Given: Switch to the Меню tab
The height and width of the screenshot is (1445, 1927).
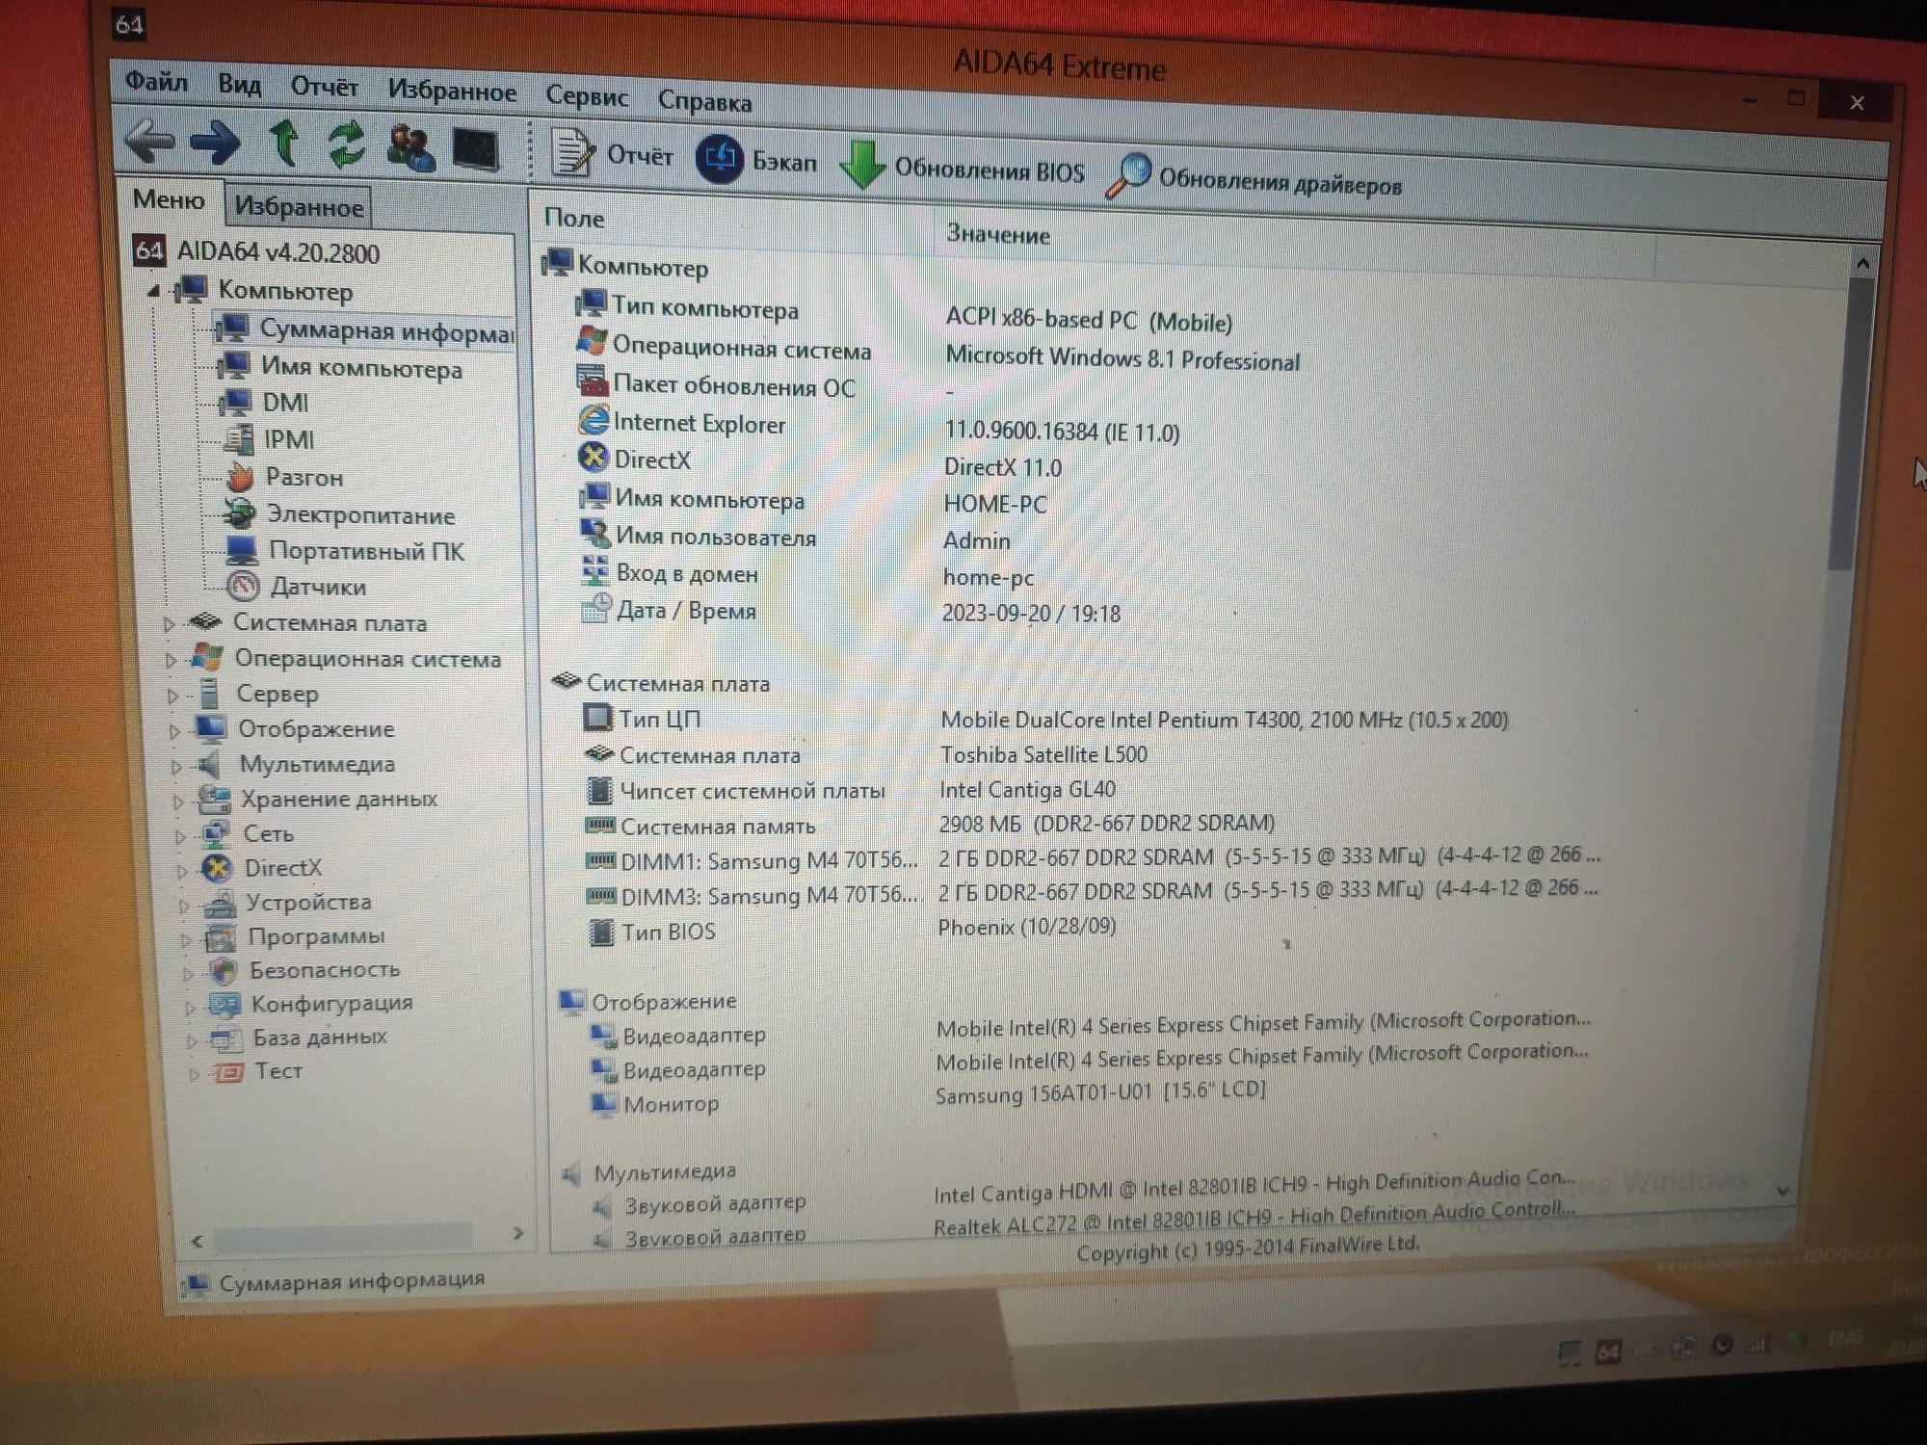Looking at the screenshot, I should [169, 199].
